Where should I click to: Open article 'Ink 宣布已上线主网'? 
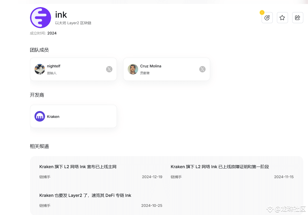(x=78, y=167)
